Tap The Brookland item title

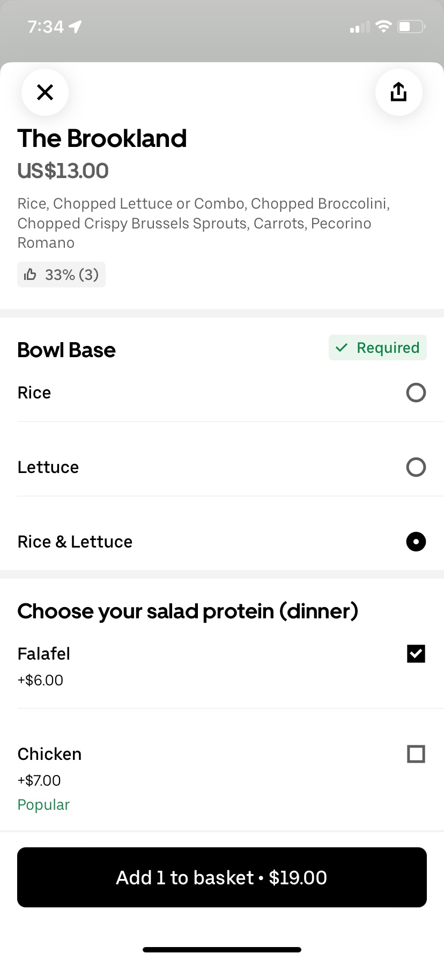pos(102,138)
